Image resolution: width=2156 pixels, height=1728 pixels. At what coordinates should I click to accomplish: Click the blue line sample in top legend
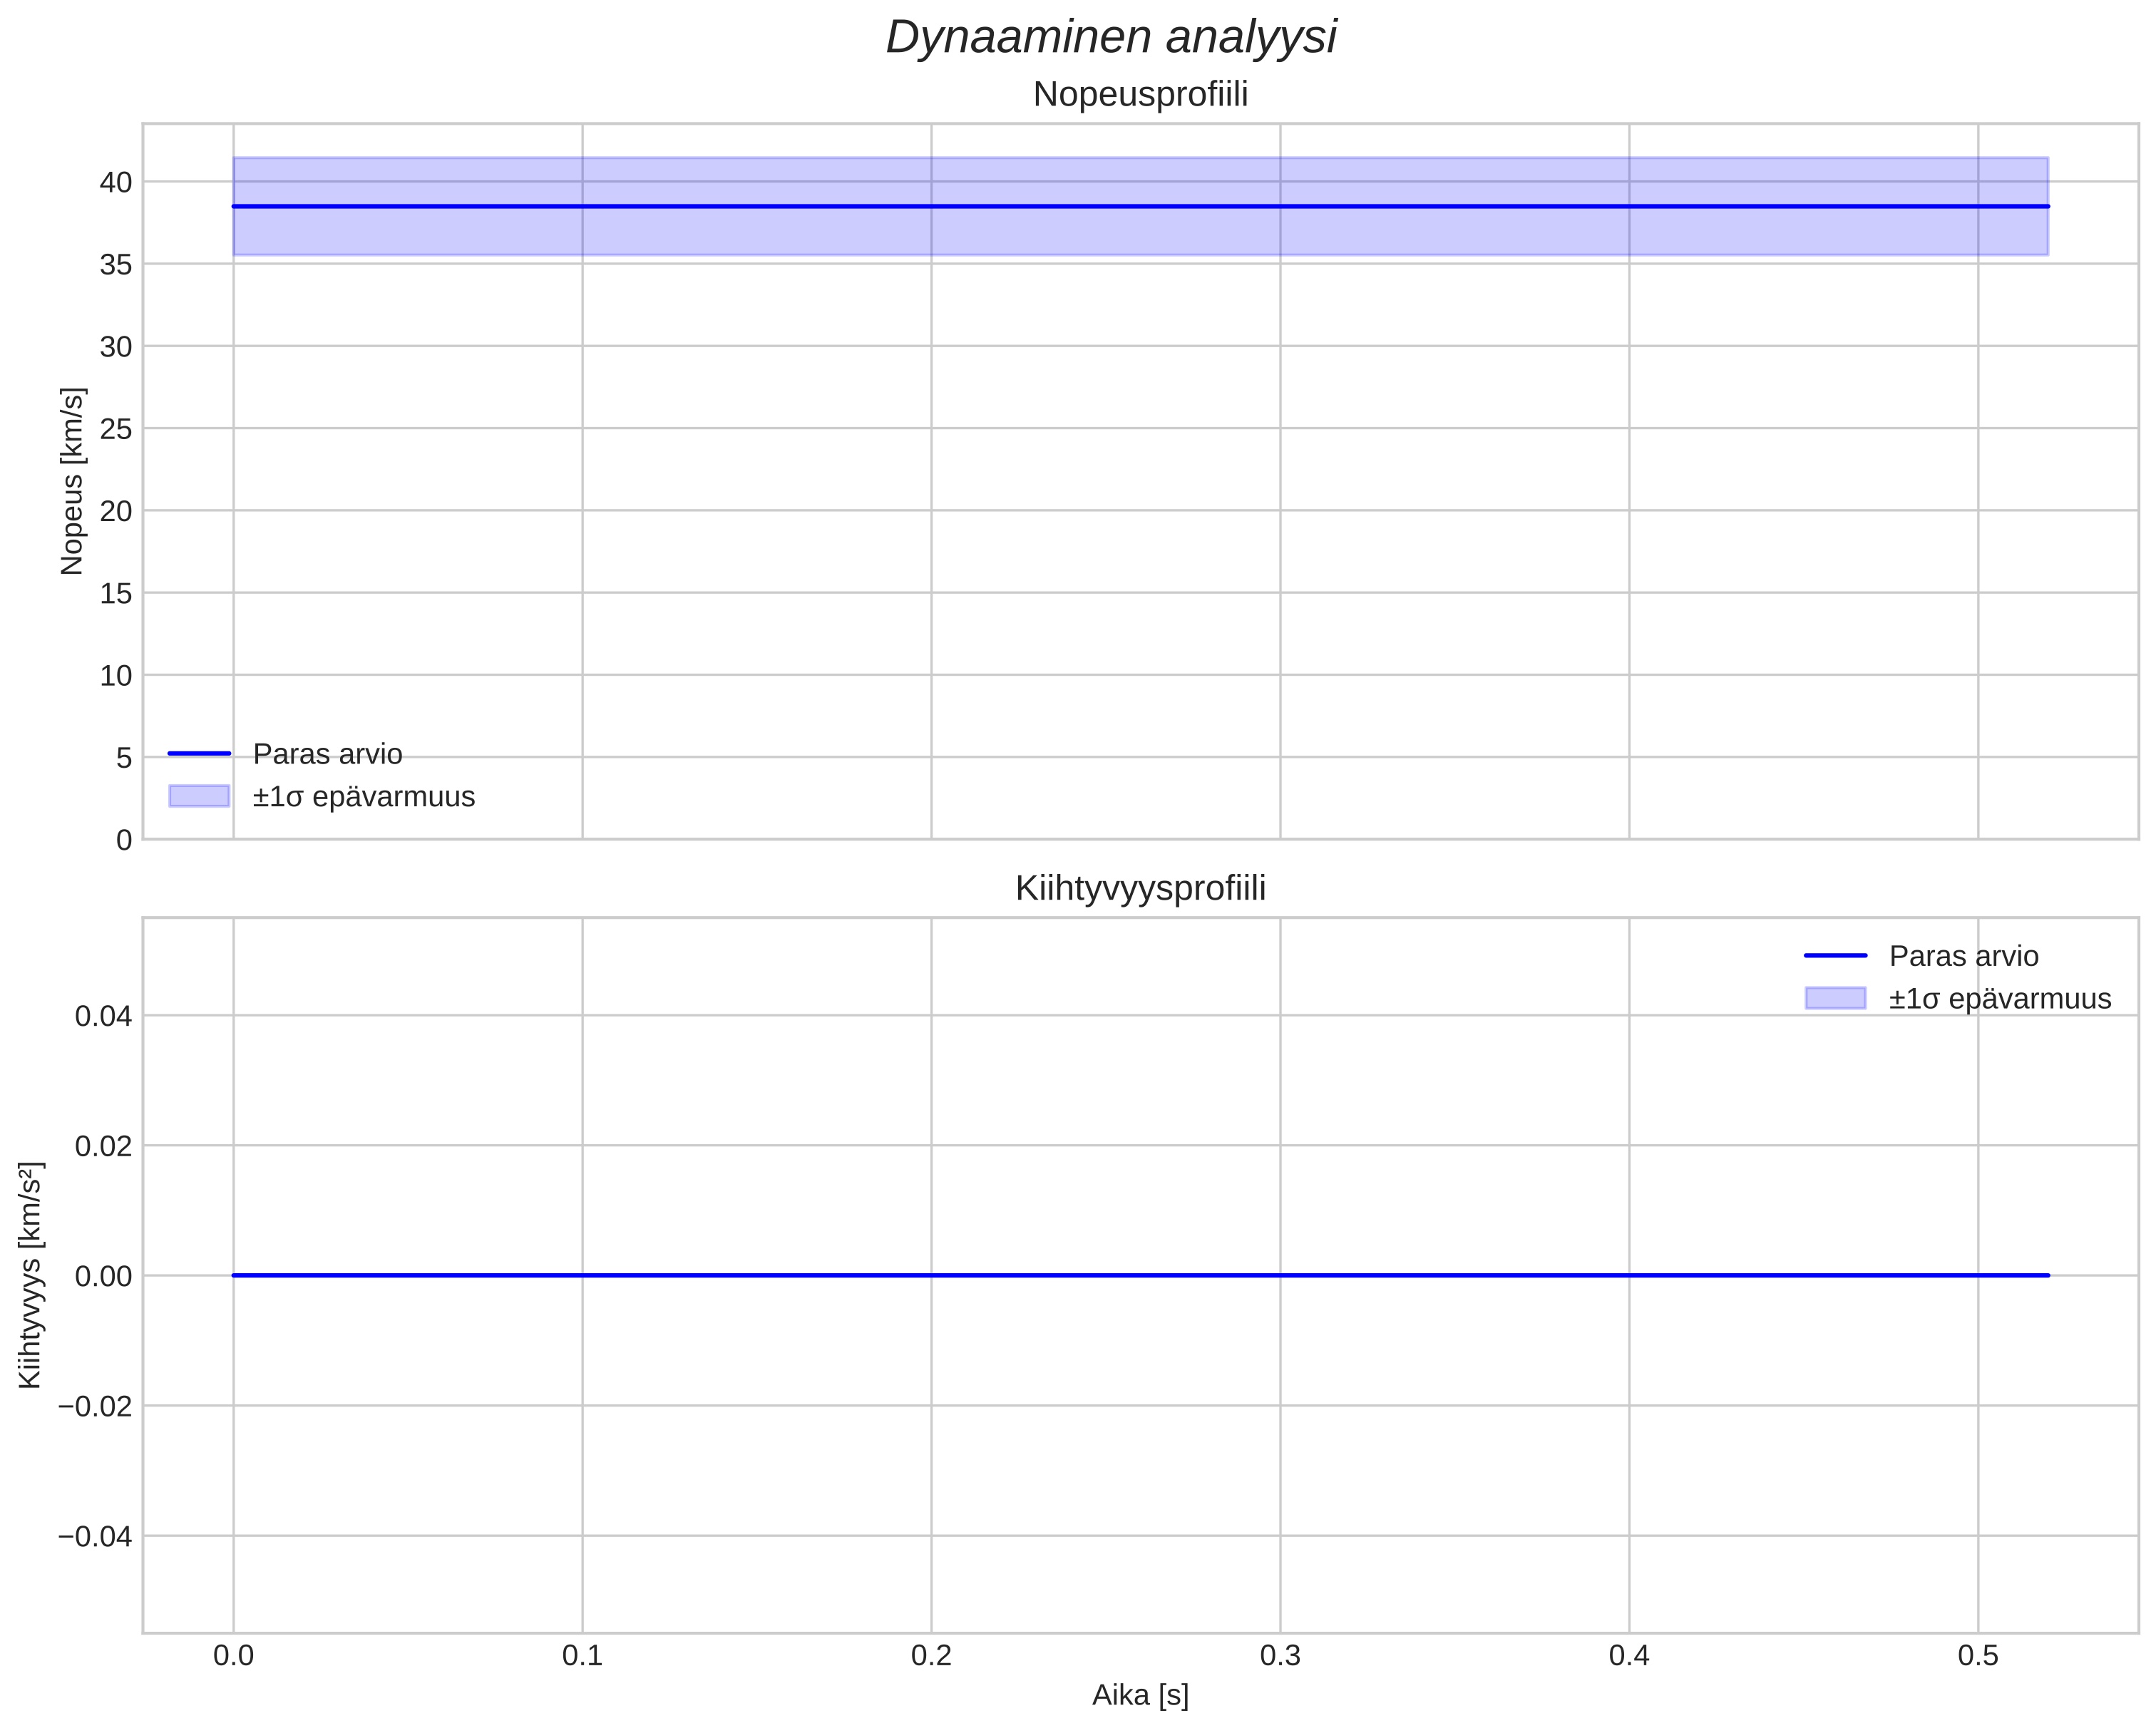click(199, 754)
